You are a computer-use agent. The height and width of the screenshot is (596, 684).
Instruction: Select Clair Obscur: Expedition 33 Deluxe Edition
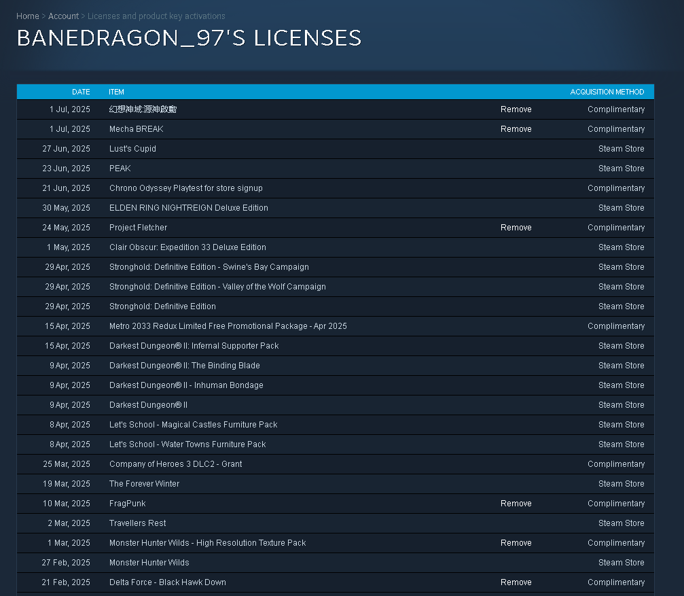pos(187,247)
